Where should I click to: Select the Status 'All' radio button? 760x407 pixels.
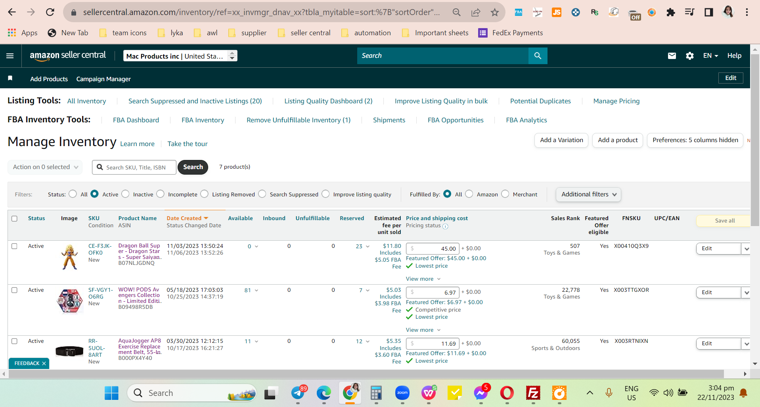click(73, 194)
